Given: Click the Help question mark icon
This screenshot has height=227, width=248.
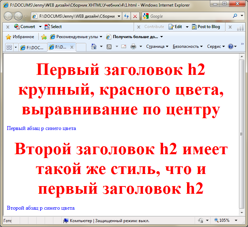Looking at the screenshot, I should 231,46.
